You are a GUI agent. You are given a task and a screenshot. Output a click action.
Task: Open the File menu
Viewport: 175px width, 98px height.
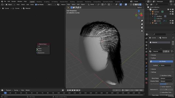[x=5, y=2]
